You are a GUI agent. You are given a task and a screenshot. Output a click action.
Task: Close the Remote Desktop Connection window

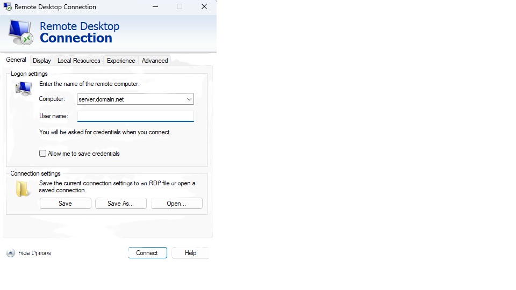[204, 6]
